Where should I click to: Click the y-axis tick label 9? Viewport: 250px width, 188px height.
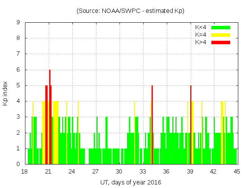click(x=18, y=23)
